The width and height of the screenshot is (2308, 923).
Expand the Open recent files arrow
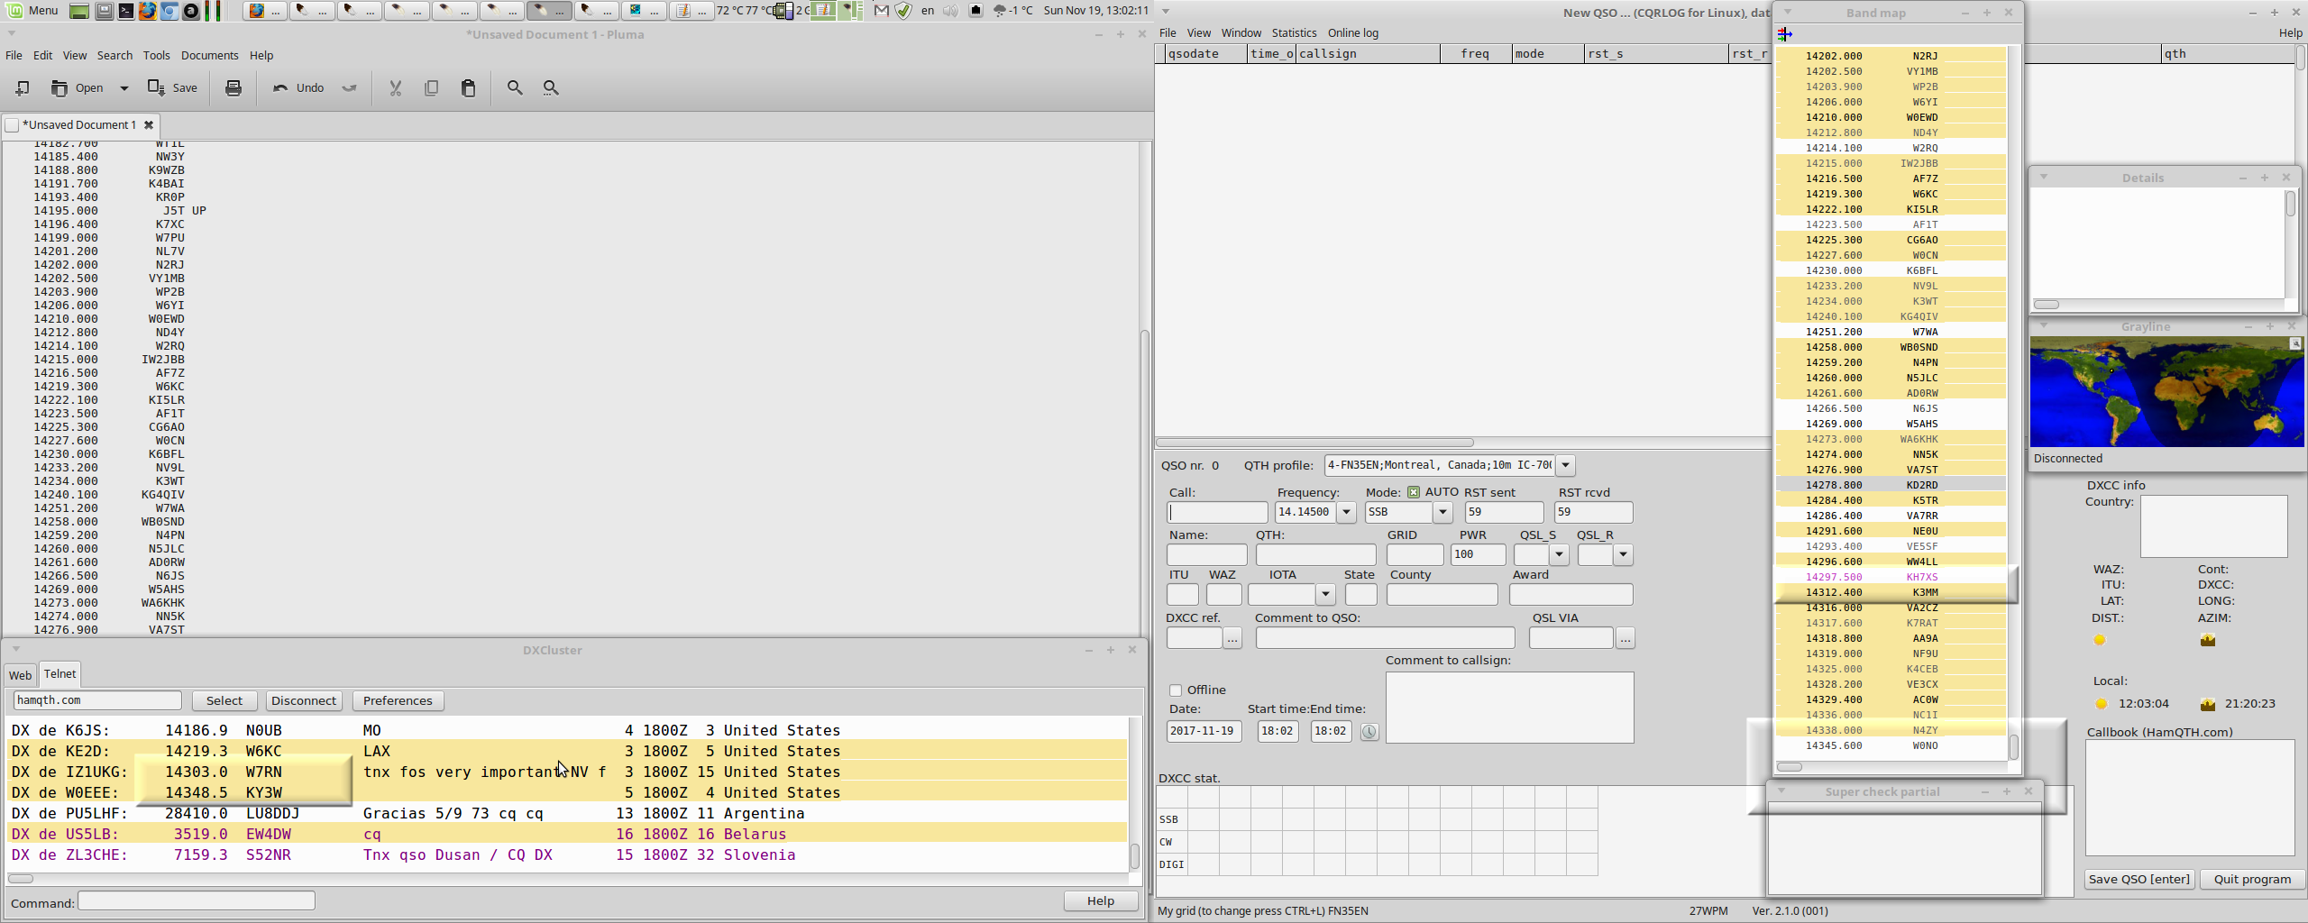point(124,87)
